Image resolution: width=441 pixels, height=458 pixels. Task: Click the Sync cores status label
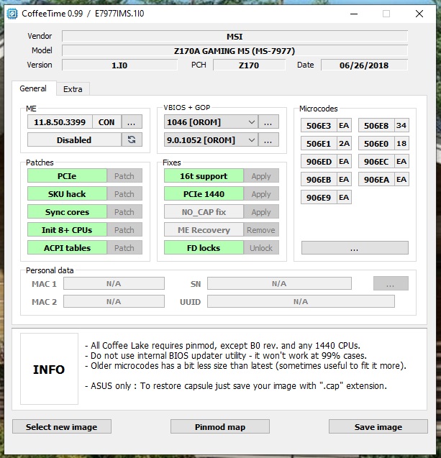(67, 212)
